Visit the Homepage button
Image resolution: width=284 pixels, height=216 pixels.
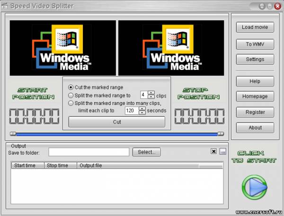(x=255, y=96)
